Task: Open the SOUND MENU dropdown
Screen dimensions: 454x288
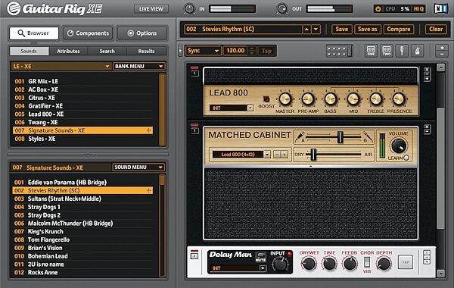Action: tap(138, 167)
